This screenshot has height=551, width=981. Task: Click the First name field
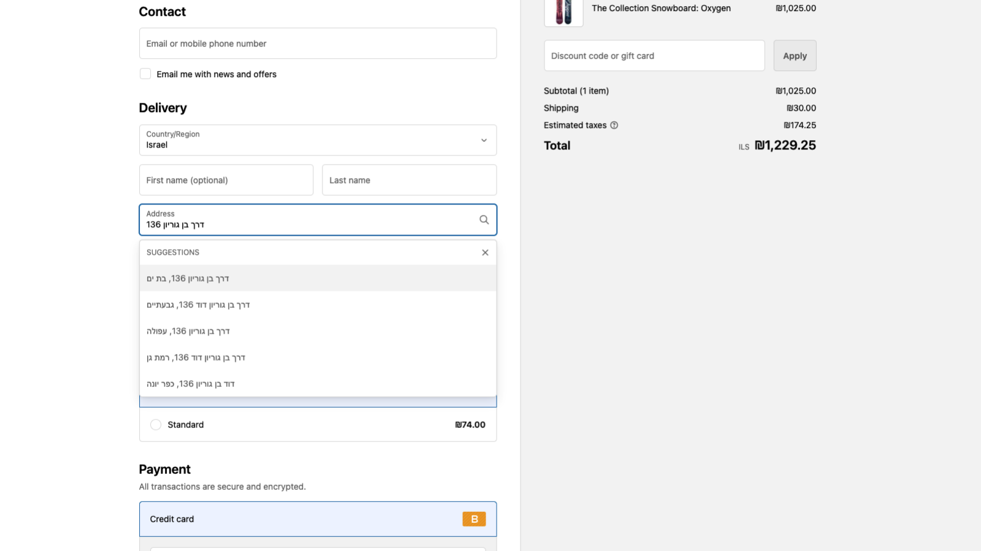(226, 179)
